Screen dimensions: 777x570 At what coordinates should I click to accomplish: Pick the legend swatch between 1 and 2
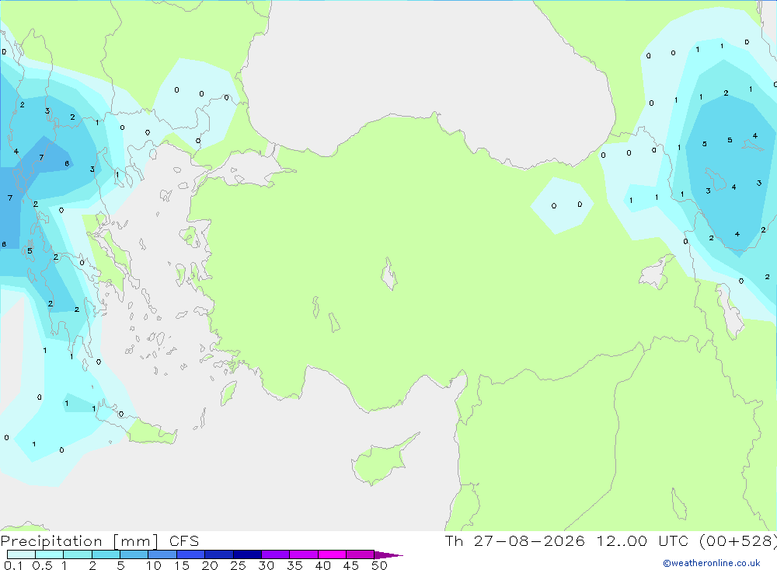click(x=78, y=554)
